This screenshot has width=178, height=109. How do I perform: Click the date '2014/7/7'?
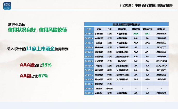[x=161, y=47]
